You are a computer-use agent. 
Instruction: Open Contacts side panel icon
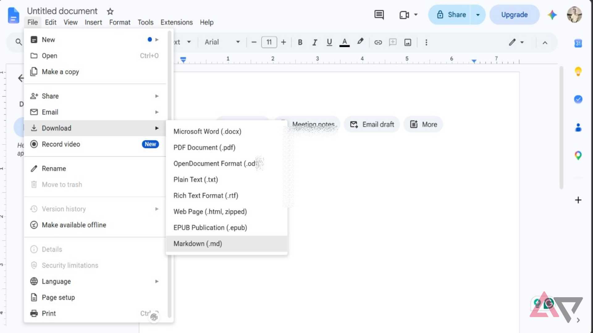578,127
